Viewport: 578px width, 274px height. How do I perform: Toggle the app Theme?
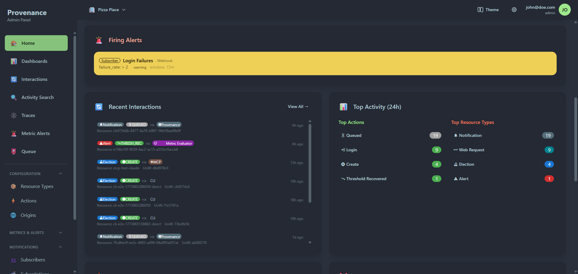pyautogui.click(x=488, y=10)
